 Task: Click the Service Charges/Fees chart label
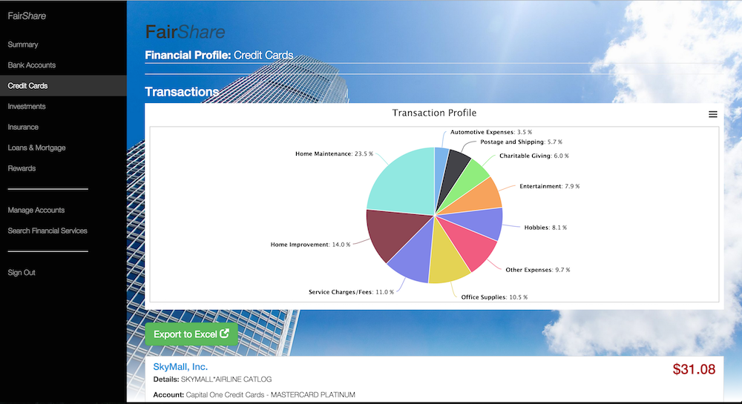pyautogui.click(x=350, y=292)
